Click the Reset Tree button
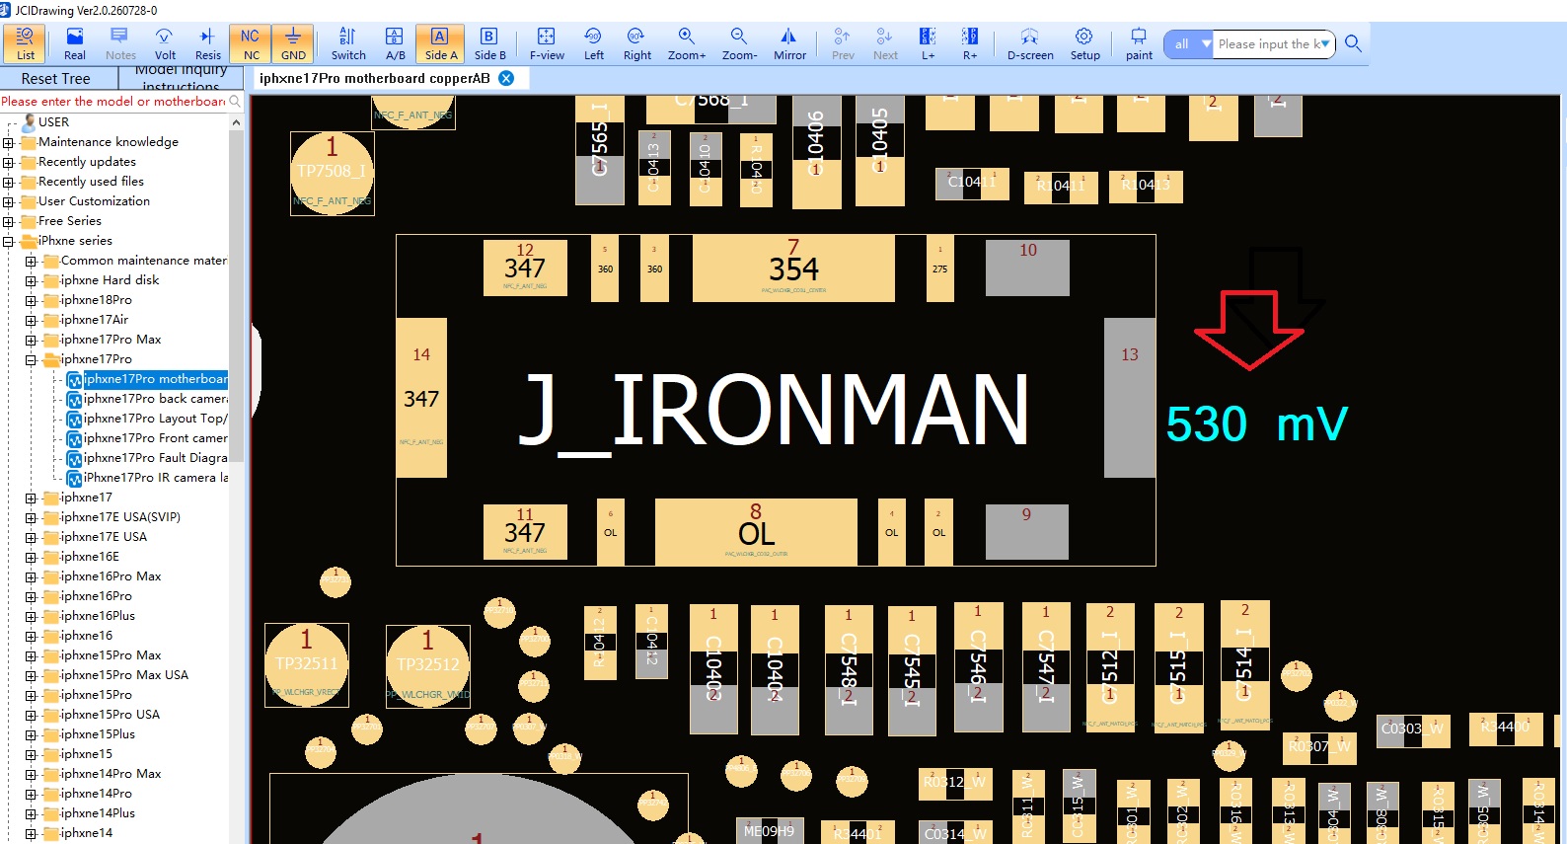Viewport: 1567px width, 844px height. pos(55,79)
